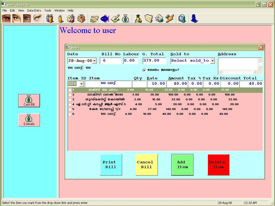
Task: Open the Cash Bill sidebar button
Action: coord(29,101)
